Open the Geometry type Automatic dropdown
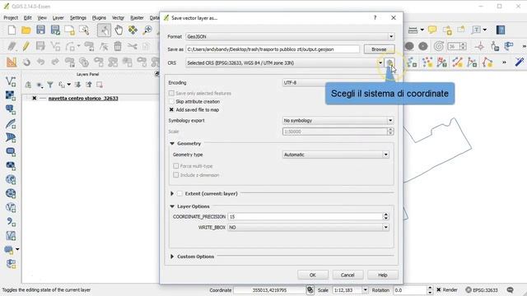 [x=336, y=155]
